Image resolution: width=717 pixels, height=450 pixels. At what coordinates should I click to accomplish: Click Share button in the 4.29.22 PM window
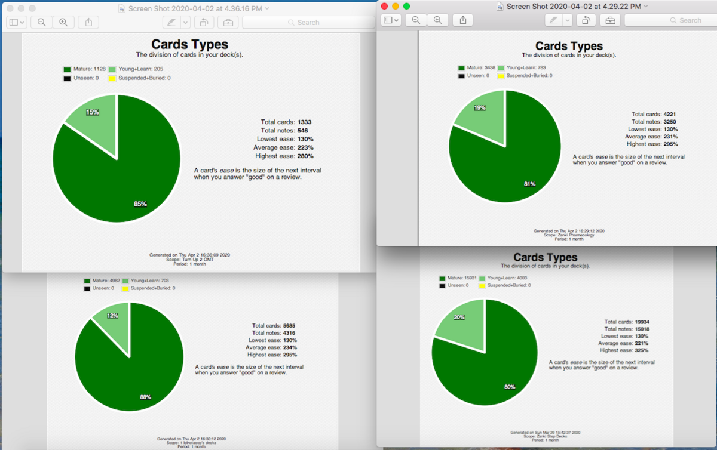tap(463, 20)
